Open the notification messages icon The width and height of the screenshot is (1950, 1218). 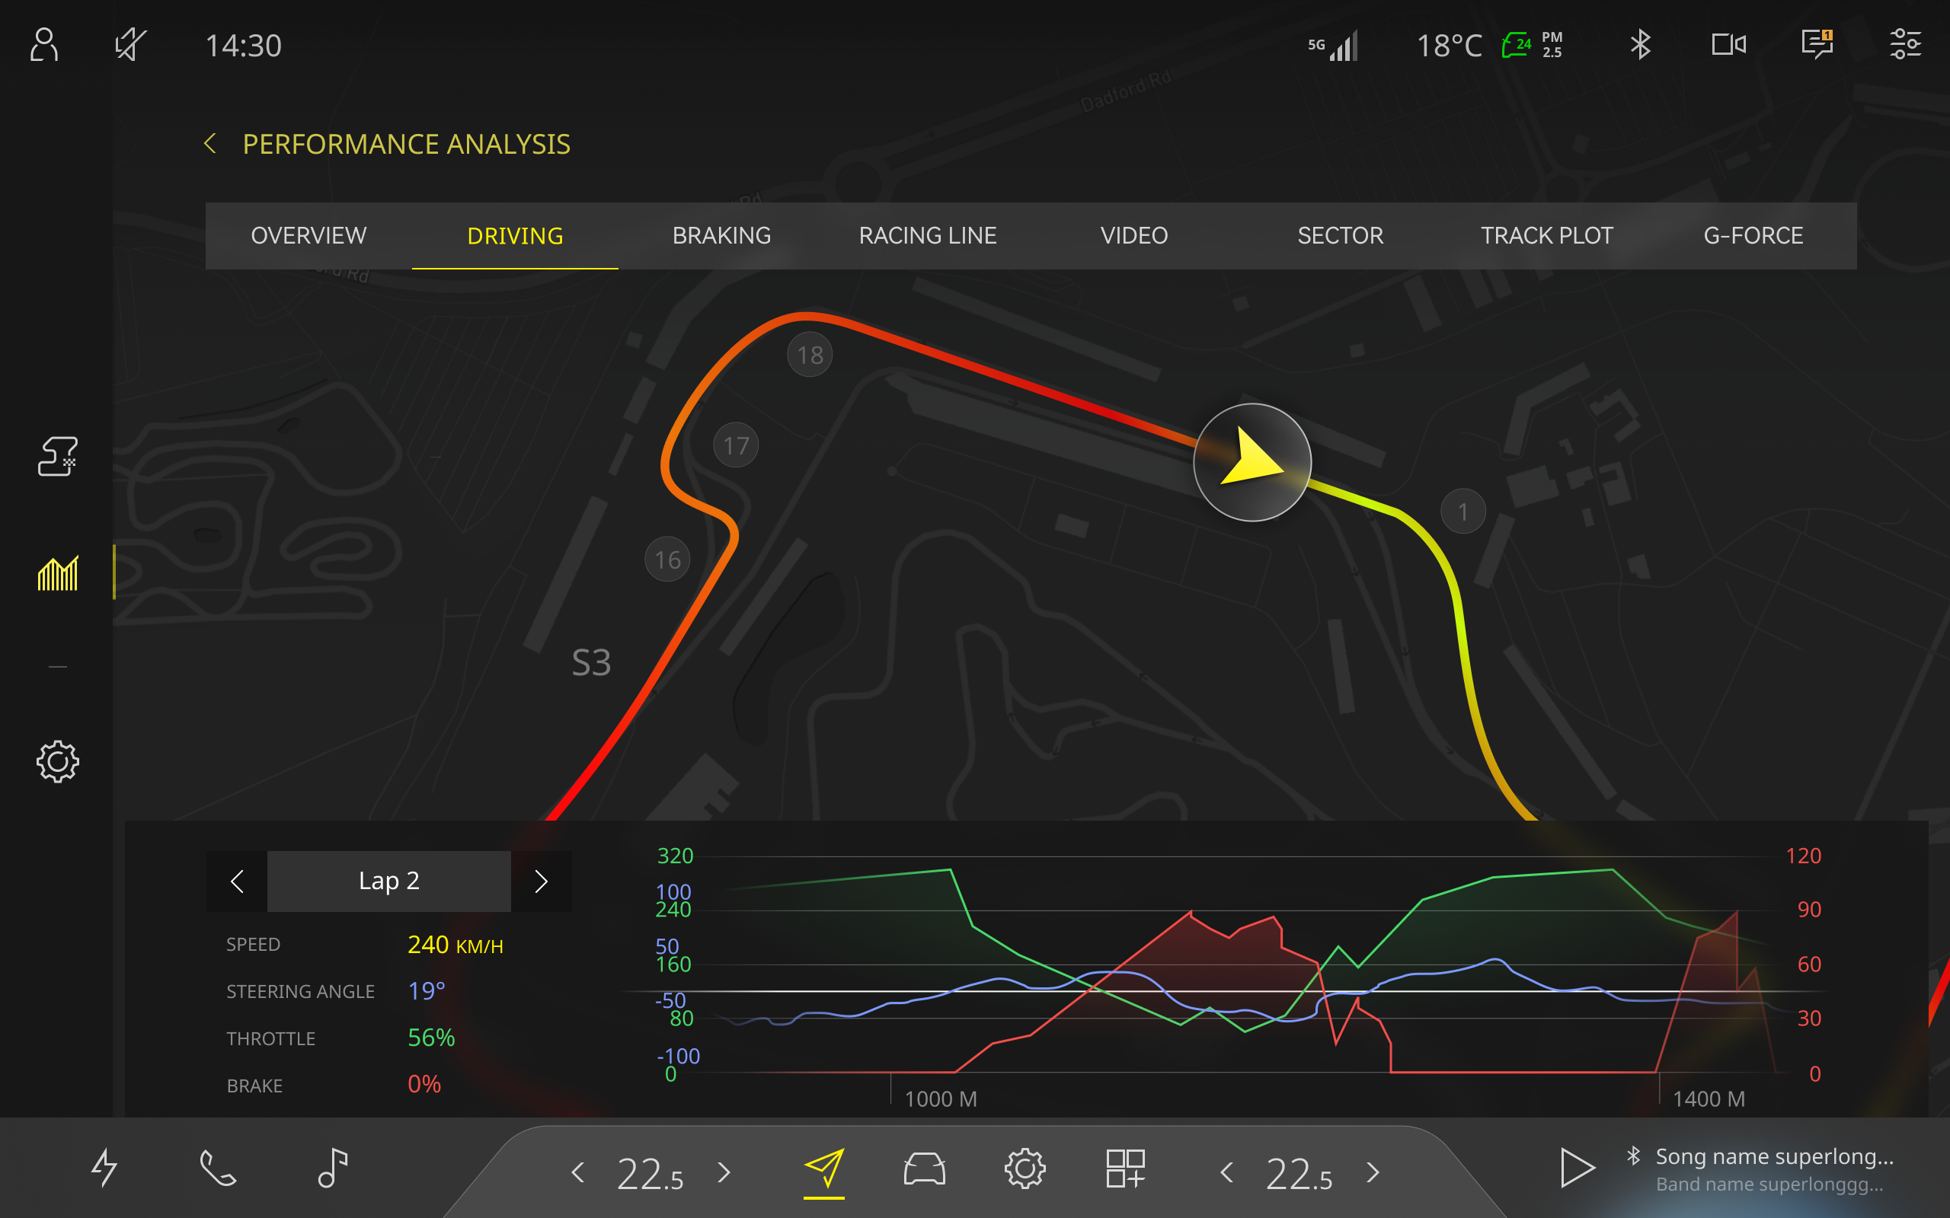click(x=1817, y=45)
